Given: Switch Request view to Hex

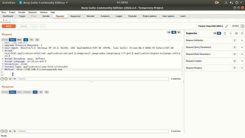Looking at the screenshot, I should tap(19, 40).
